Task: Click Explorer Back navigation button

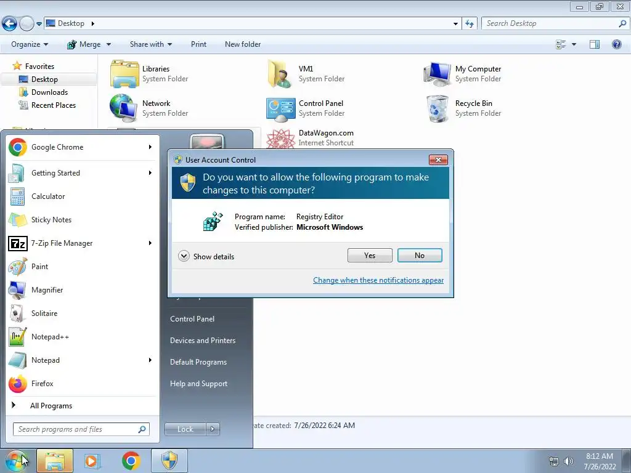Action: tap(10, 24)
